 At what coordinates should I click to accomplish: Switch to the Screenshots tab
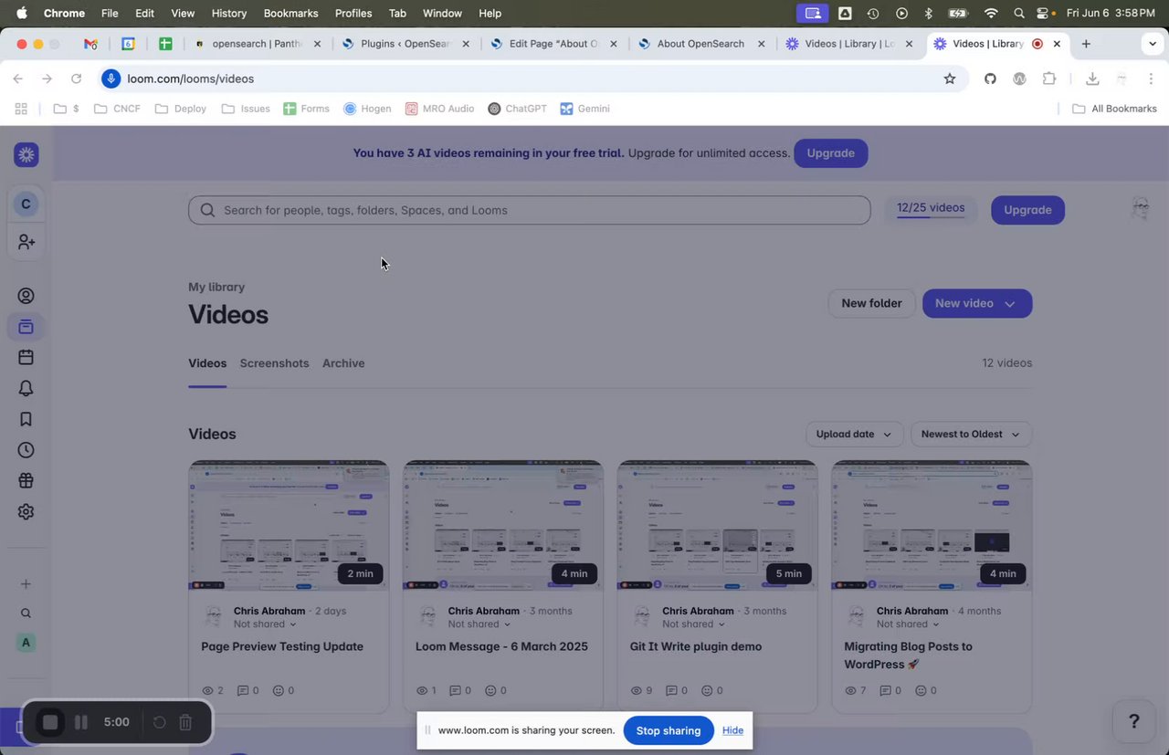(x=274, y=363)
